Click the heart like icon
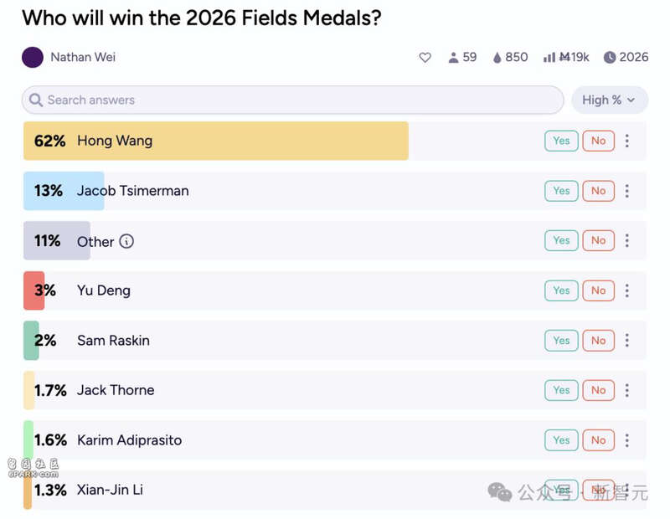The height and width of the screenshot is (519, 670). click(425, 58)
